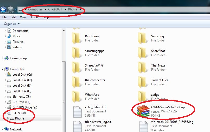This screenshot has width=210, height=132.
Task: Click the Back navigation arrow button
Action: (x=3, y=10)
